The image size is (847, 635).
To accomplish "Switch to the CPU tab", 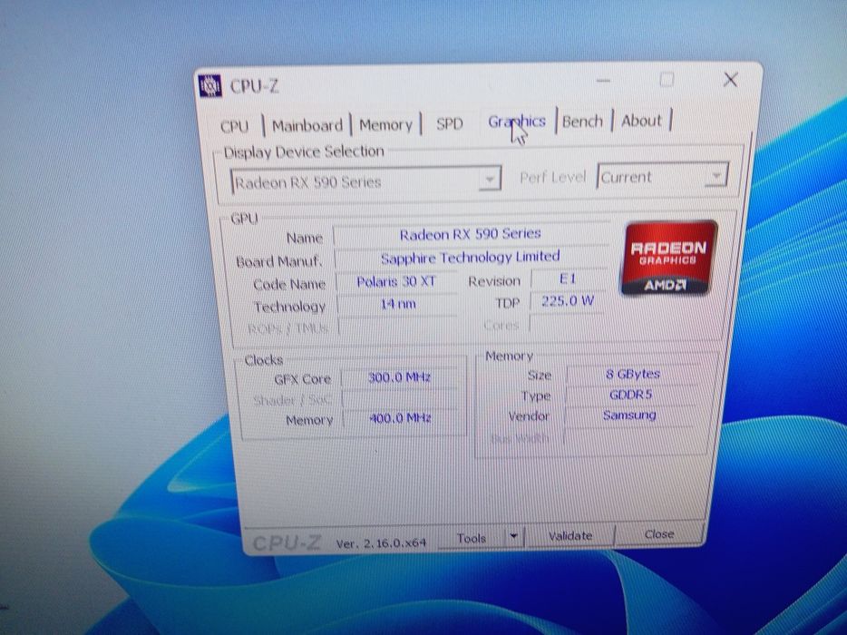I will point(235,126).
